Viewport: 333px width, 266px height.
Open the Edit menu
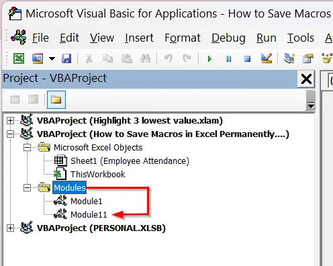click(69, 38)
